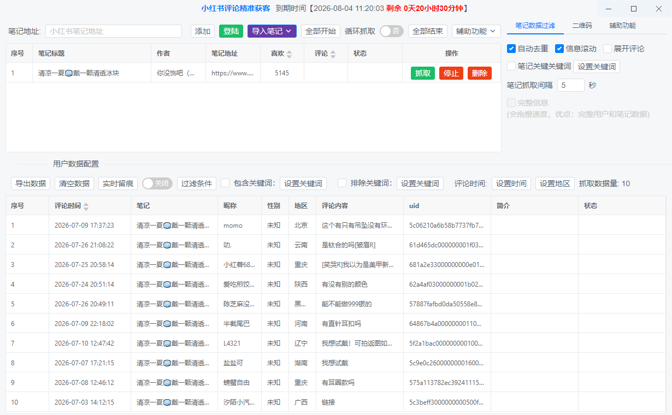
Task: Click the 设置时间 button
Action: [x=511, y=183]
